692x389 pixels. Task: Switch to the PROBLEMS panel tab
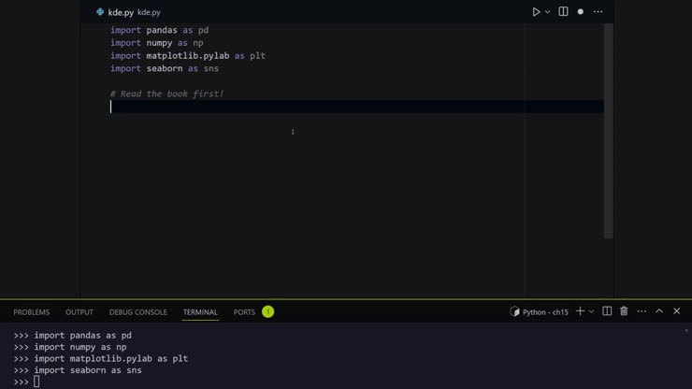pyautogui.click(x=31, y=312)
